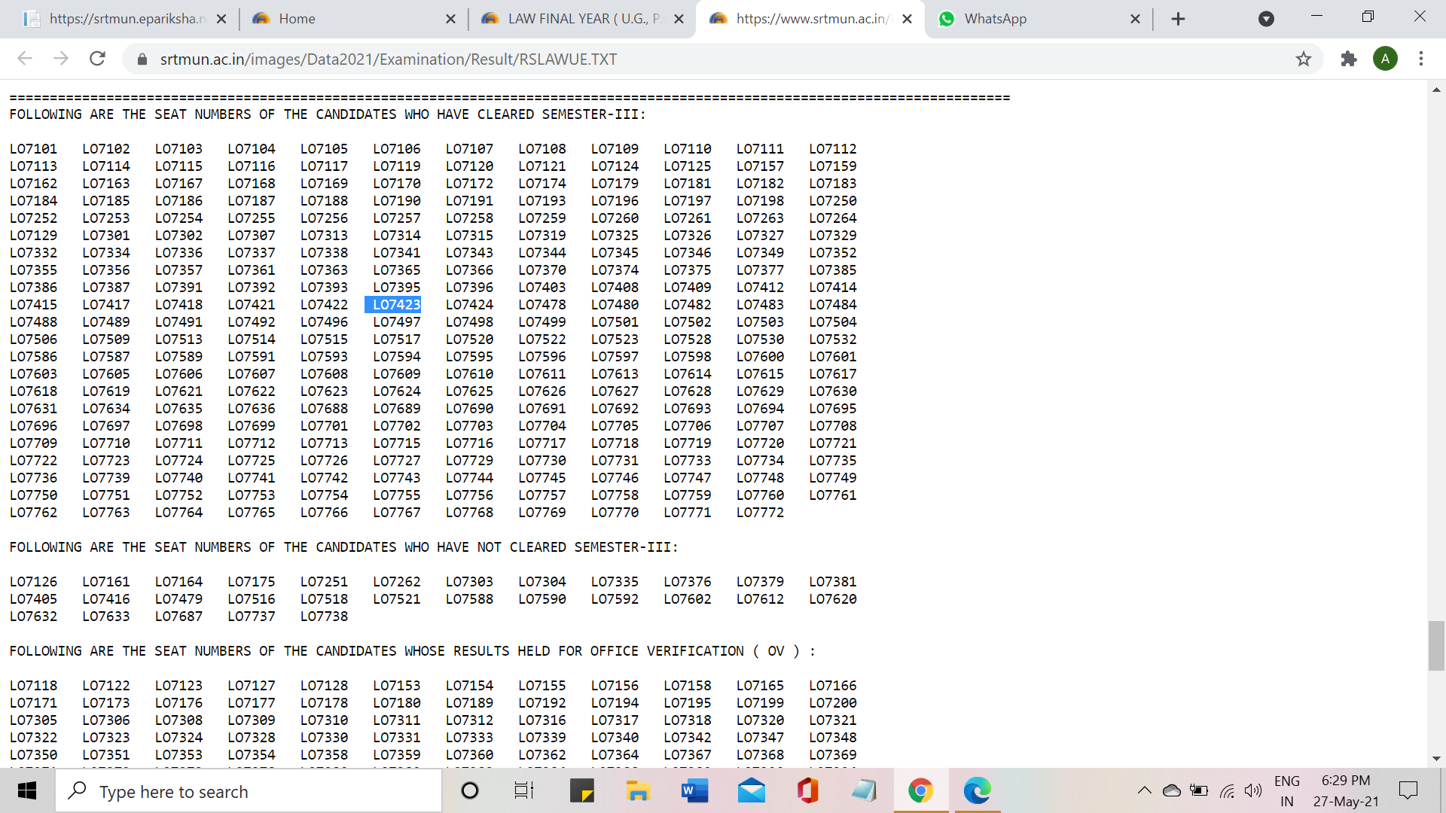Open Chrome three-dot menu
This screenshot has width=1446, height=813.
coord(1421,59)
